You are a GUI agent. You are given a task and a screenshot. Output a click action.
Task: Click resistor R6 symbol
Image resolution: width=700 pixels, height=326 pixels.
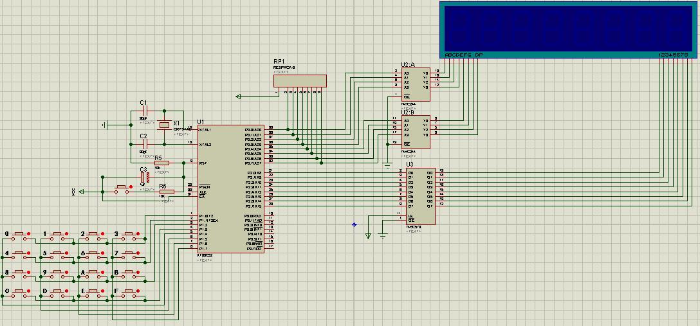tap(166, 192)
